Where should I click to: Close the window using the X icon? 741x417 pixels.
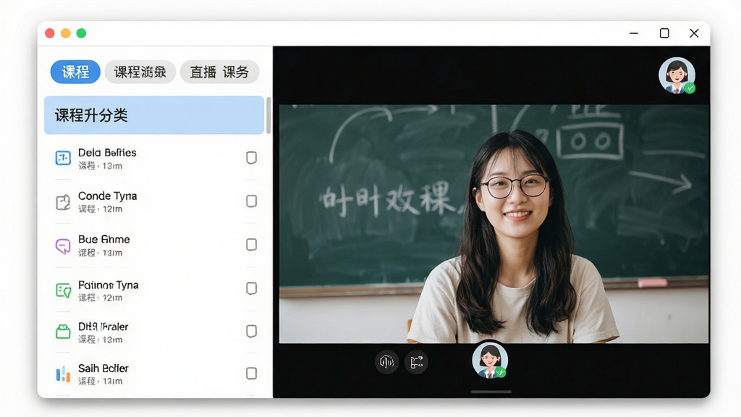point(694,33)
